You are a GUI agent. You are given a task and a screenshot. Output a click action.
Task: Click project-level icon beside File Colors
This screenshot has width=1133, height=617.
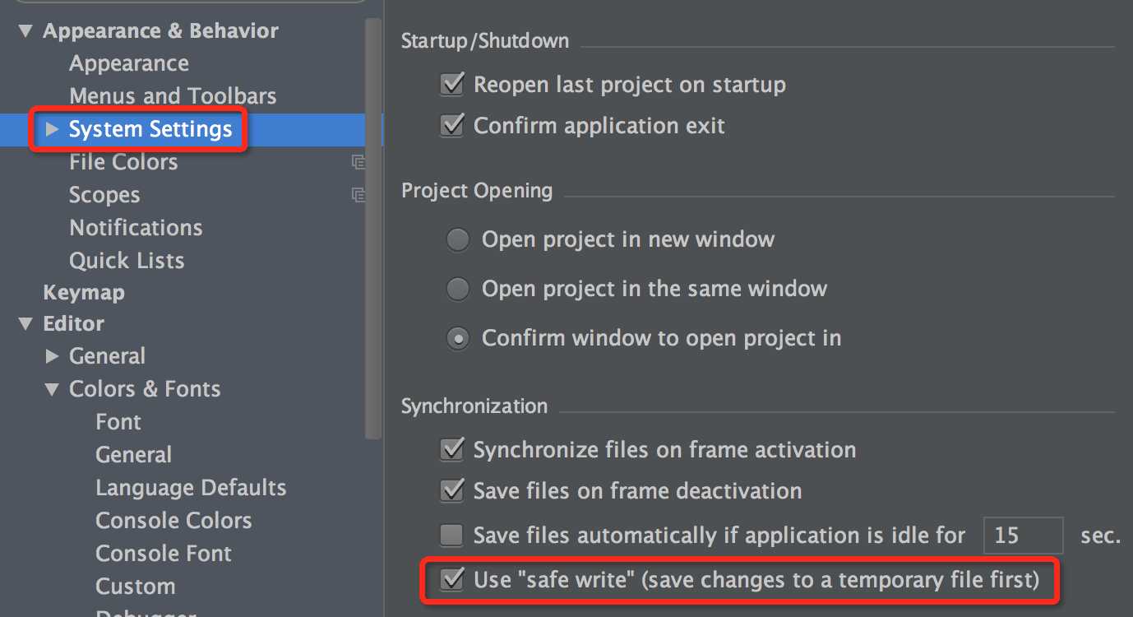coord(358,162)
